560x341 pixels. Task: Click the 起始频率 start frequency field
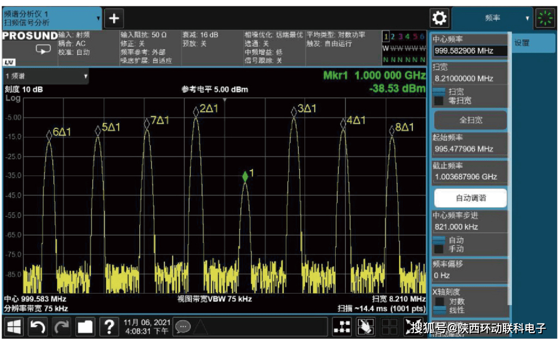point(470,149)
